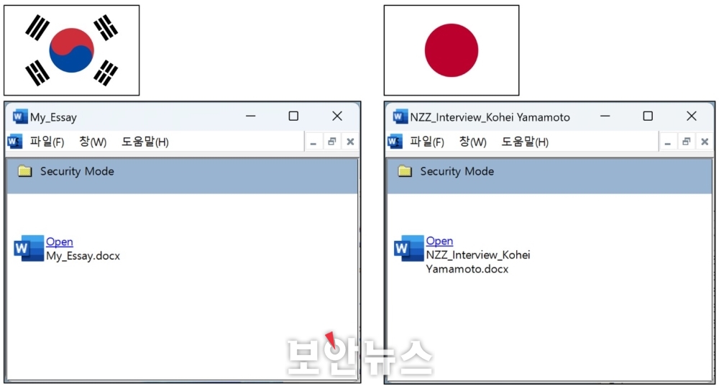The image size is (719, 386).
Task: Open the 도움말(H) menu in NZZ_Interview window
Action: [525, 142]
